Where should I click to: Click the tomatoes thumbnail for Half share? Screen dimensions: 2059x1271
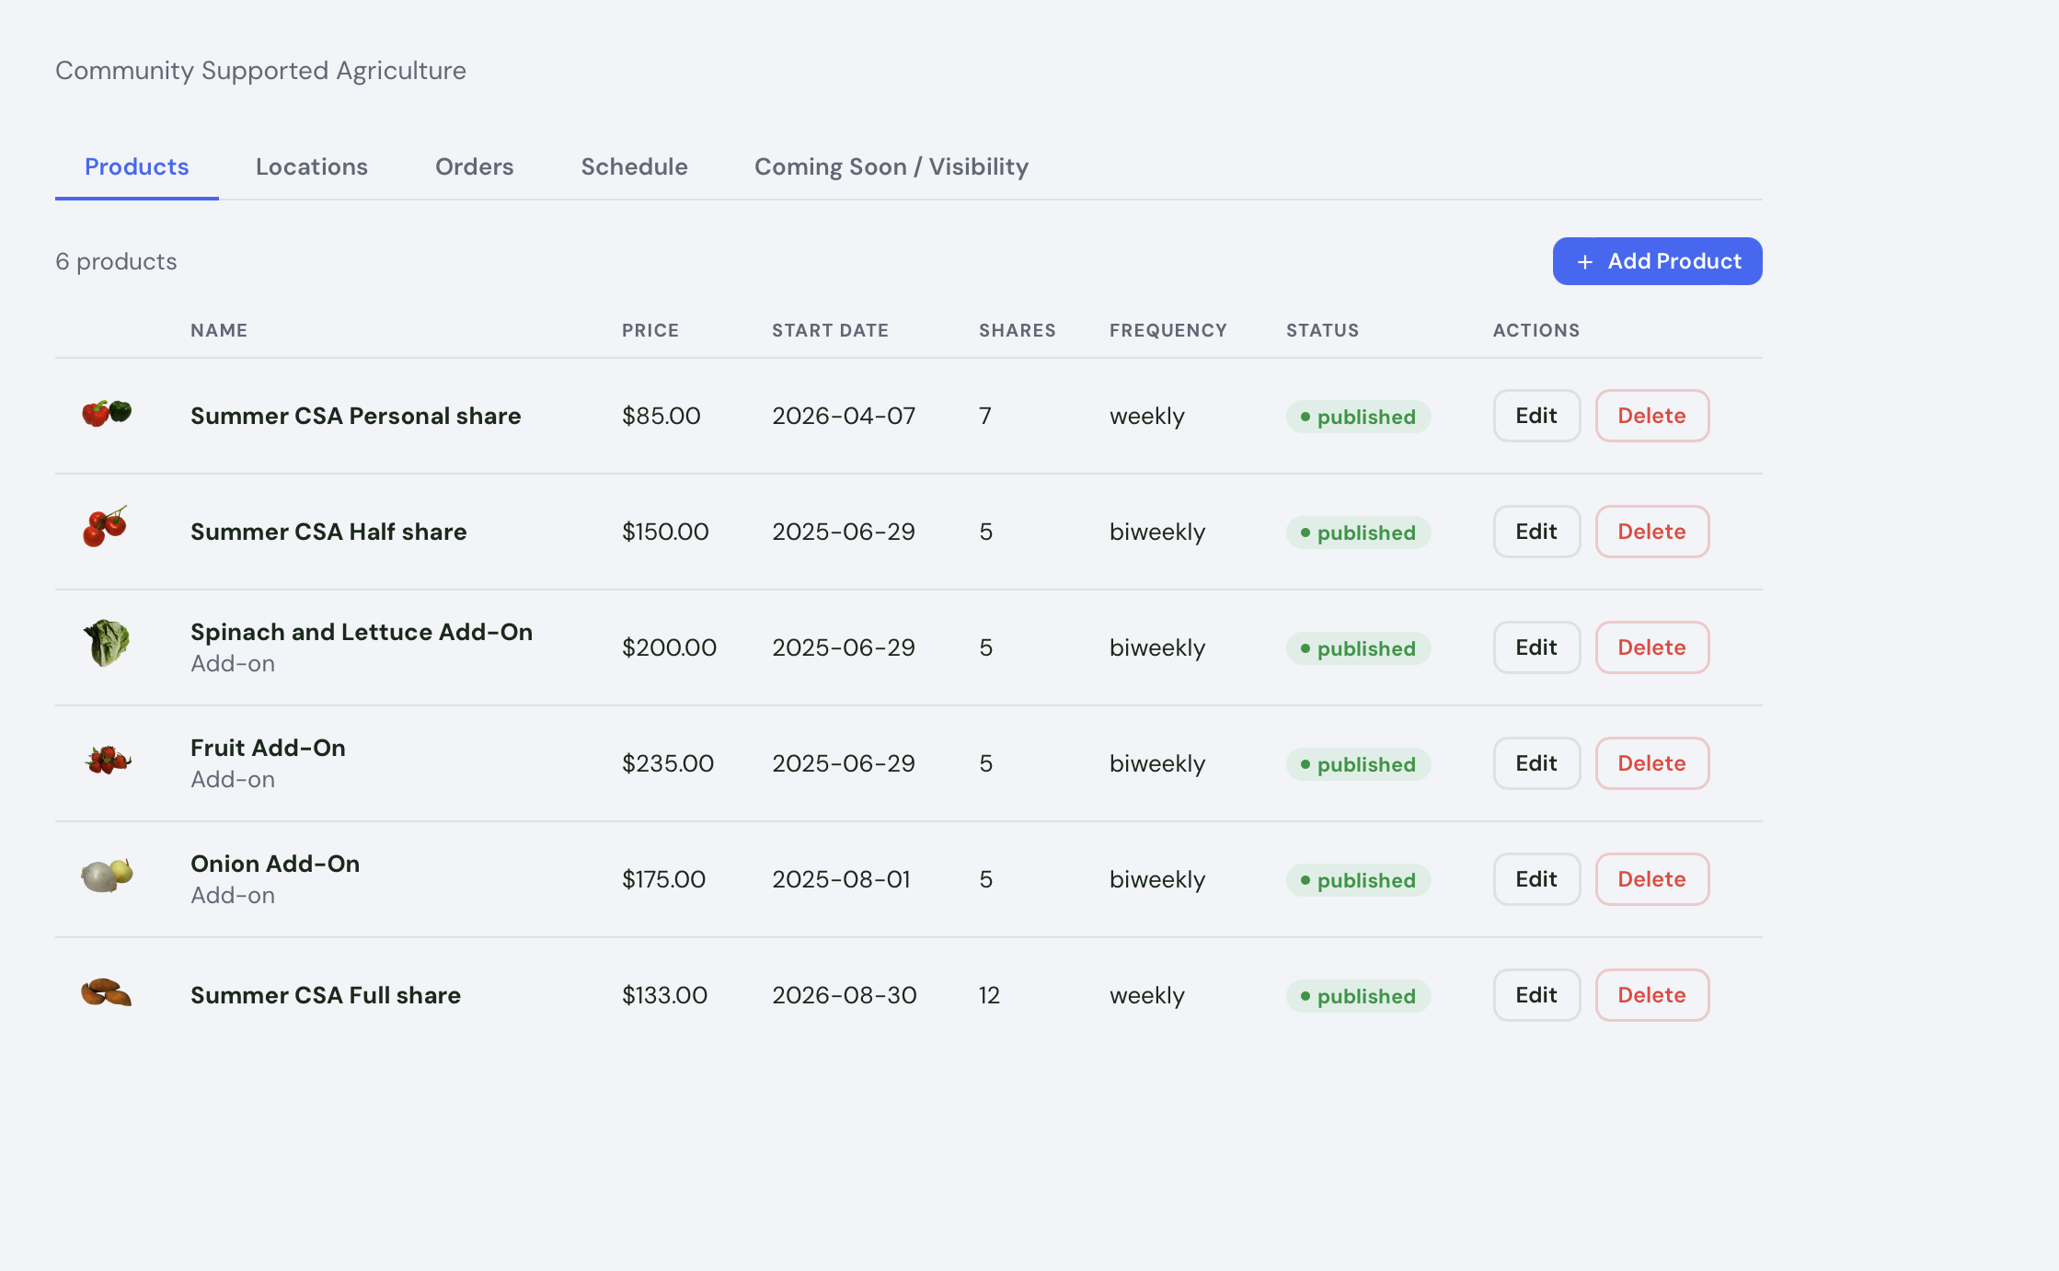pos(106,527)
